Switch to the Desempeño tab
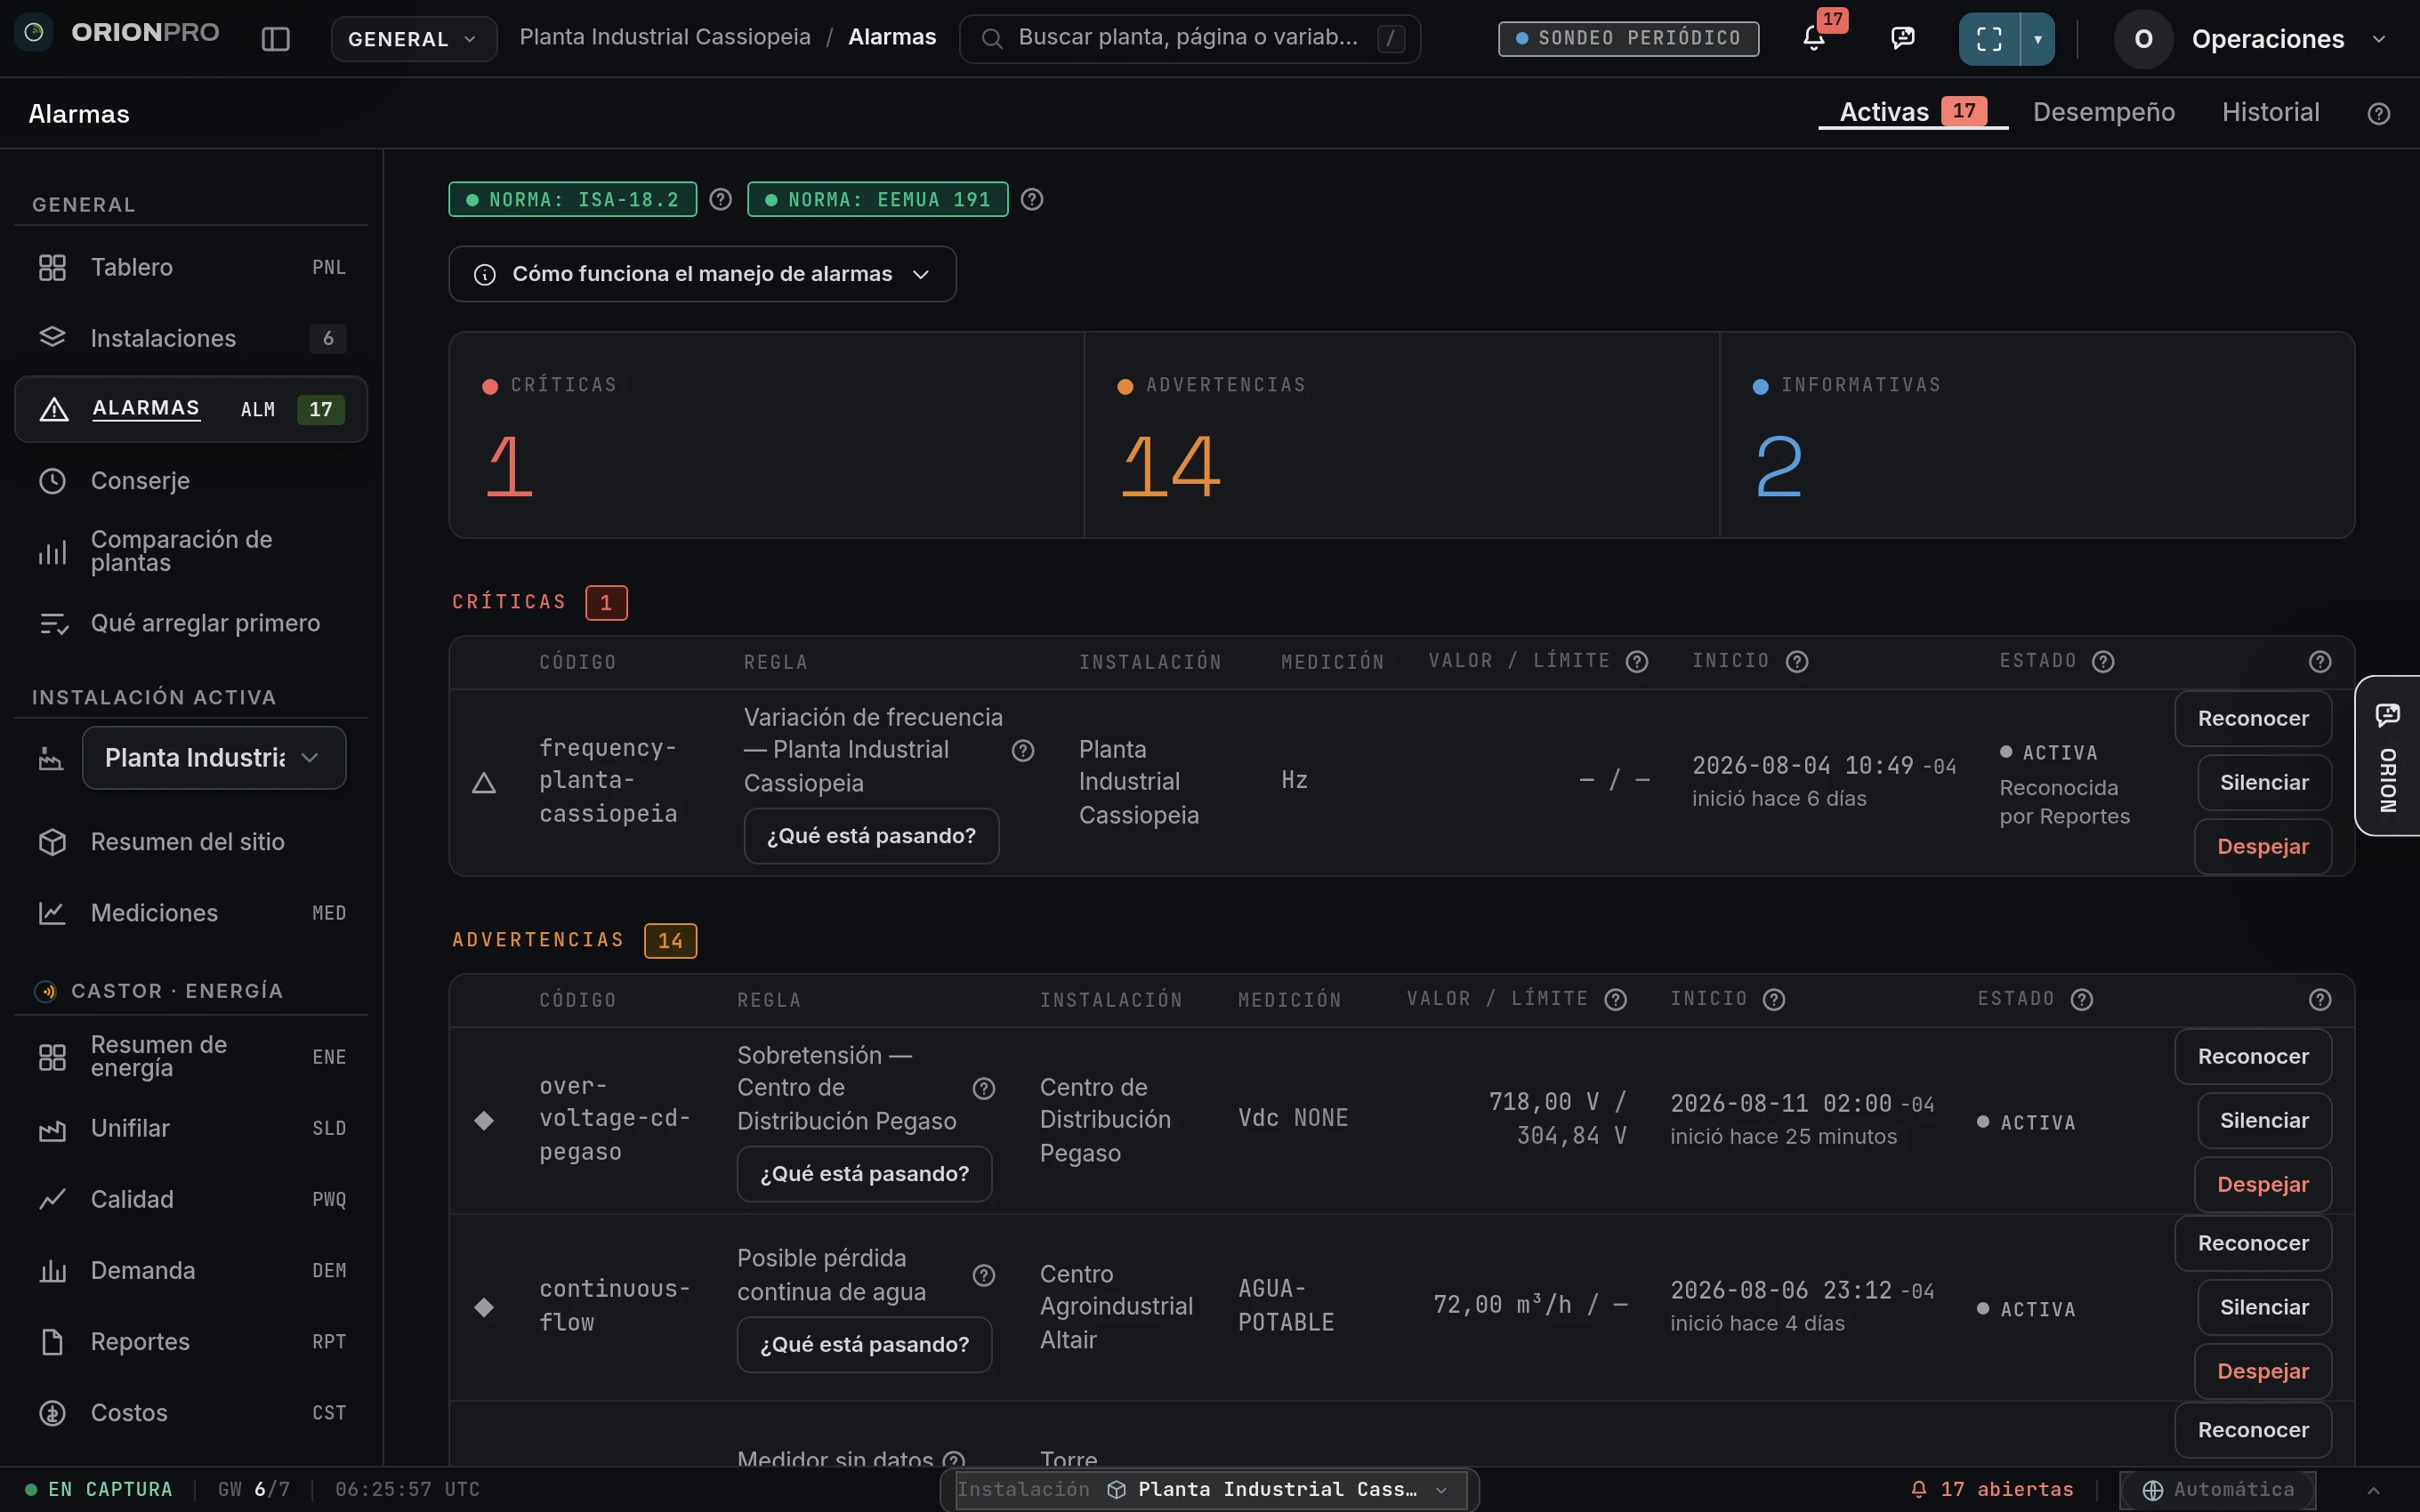2420x1512 pixels. pyautogui.click(x=2104, y=112)
